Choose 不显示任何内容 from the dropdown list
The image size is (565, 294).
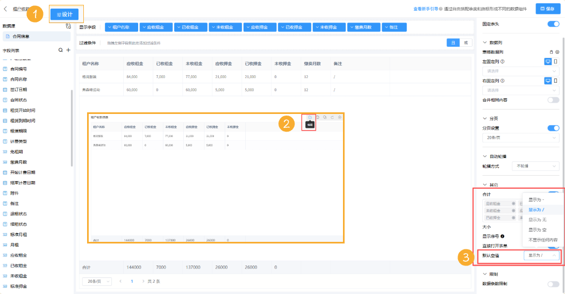click(542, 240)
